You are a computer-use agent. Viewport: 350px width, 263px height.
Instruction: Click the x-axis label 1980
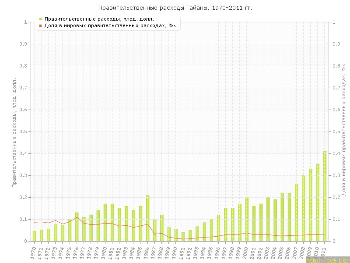pyautogui.click(x=105, y=252)
